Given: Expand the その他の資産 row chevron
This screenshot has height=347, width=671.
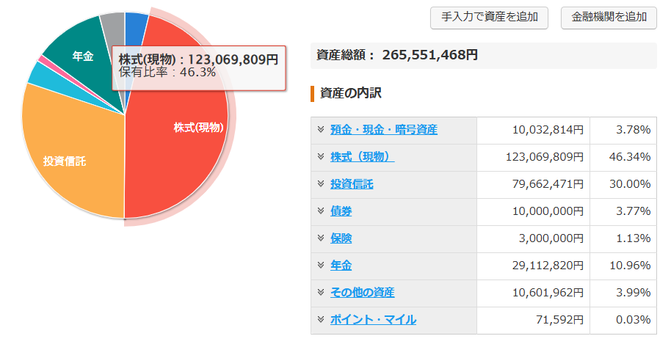Looking at the screenshot, I should tap(321, 293).
